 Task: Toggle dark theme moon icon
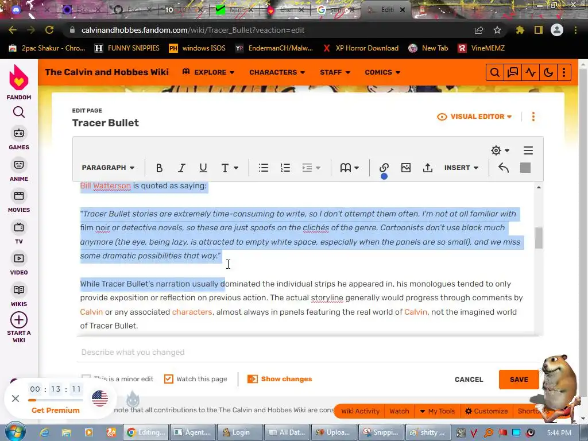(548, 72)
